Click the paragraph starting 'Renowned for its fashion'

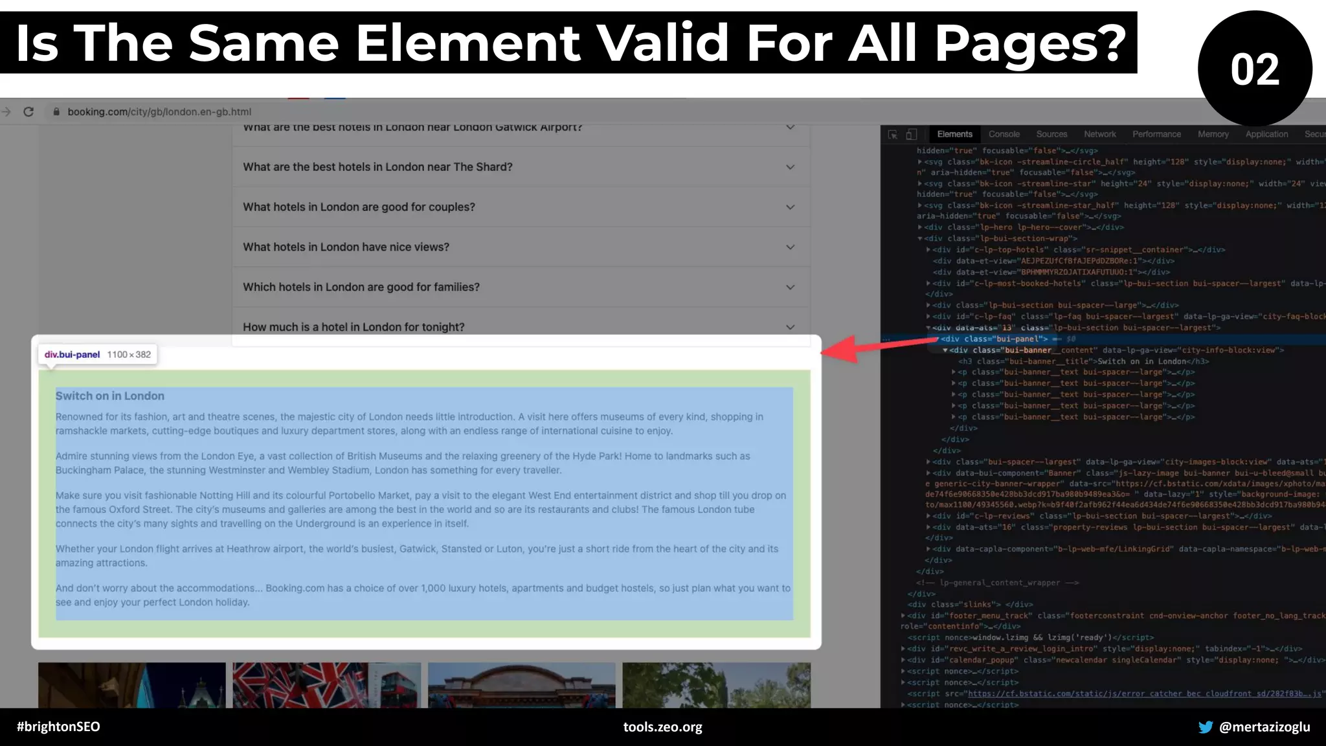point(409,424)
